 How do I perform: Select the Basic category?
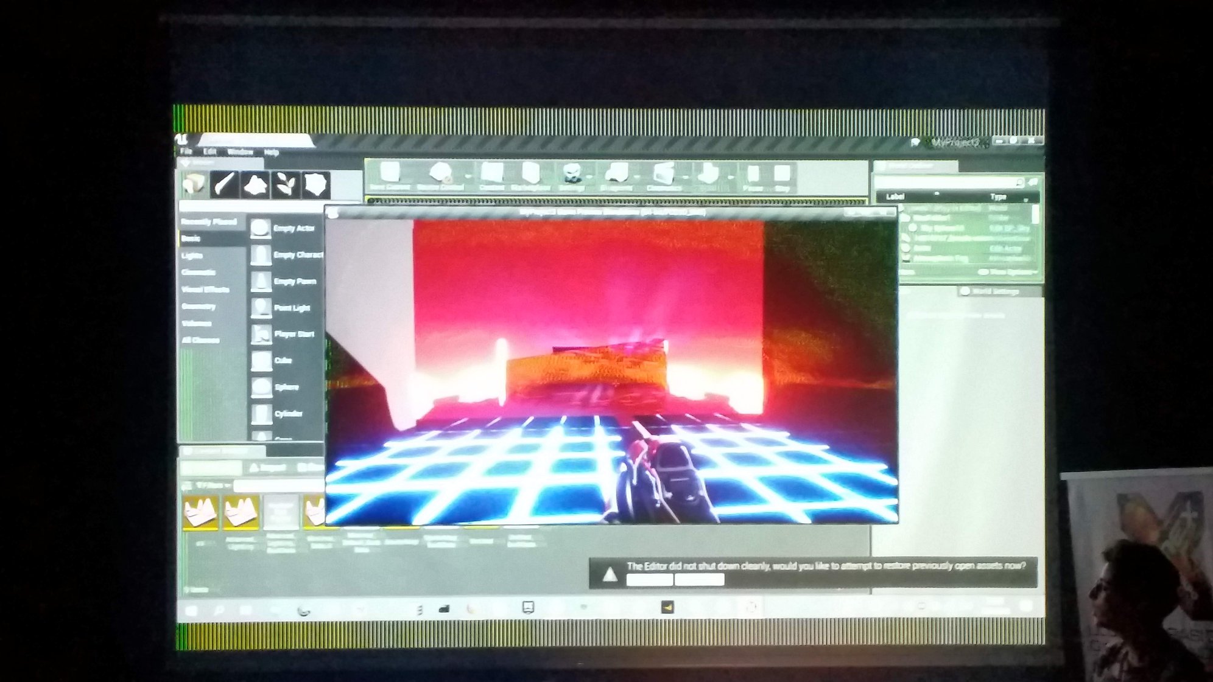pos(191,238)
